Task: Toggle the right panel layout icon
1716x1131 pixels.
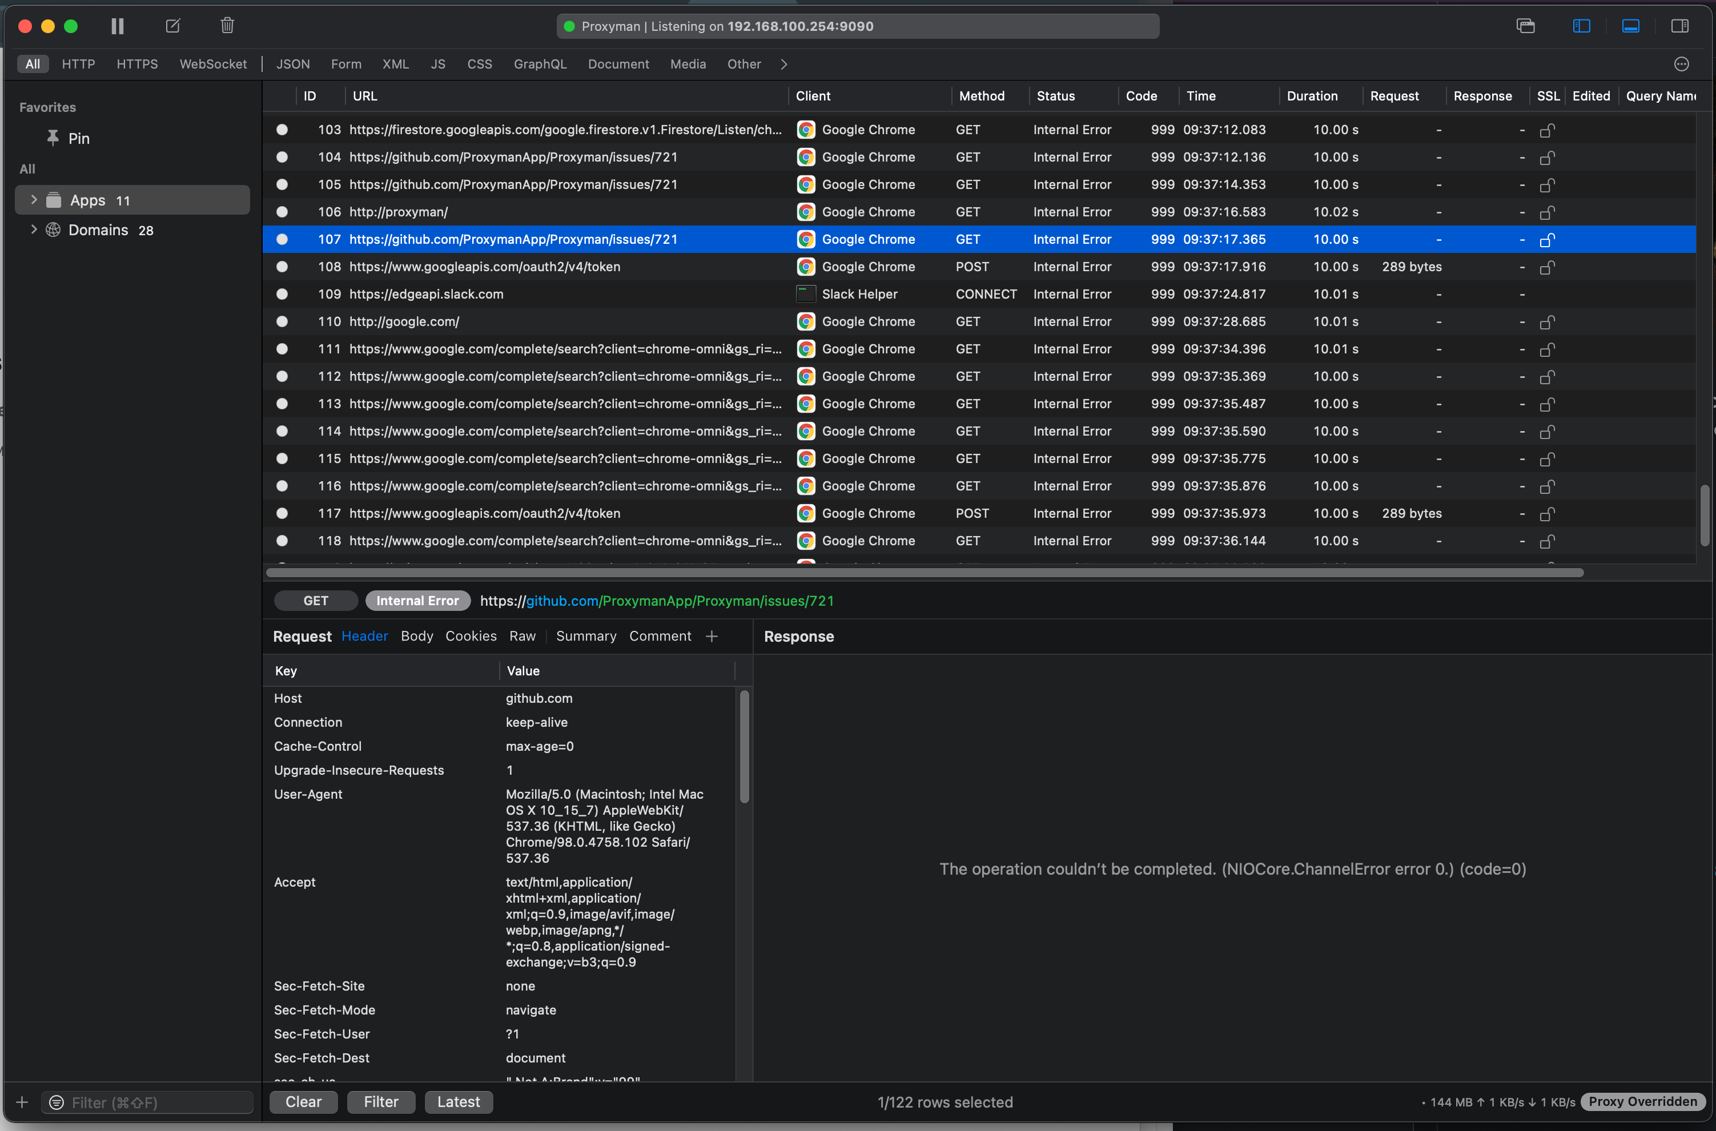Action: tap(1679, 26)
